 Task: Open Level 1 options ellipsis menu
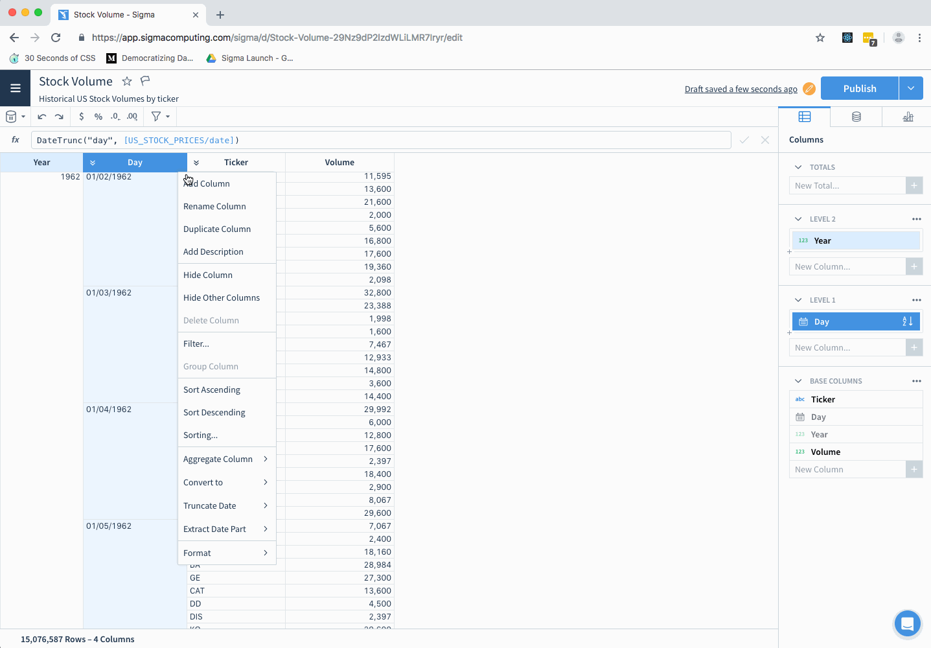pyautogui.click(x=917, y=300)
